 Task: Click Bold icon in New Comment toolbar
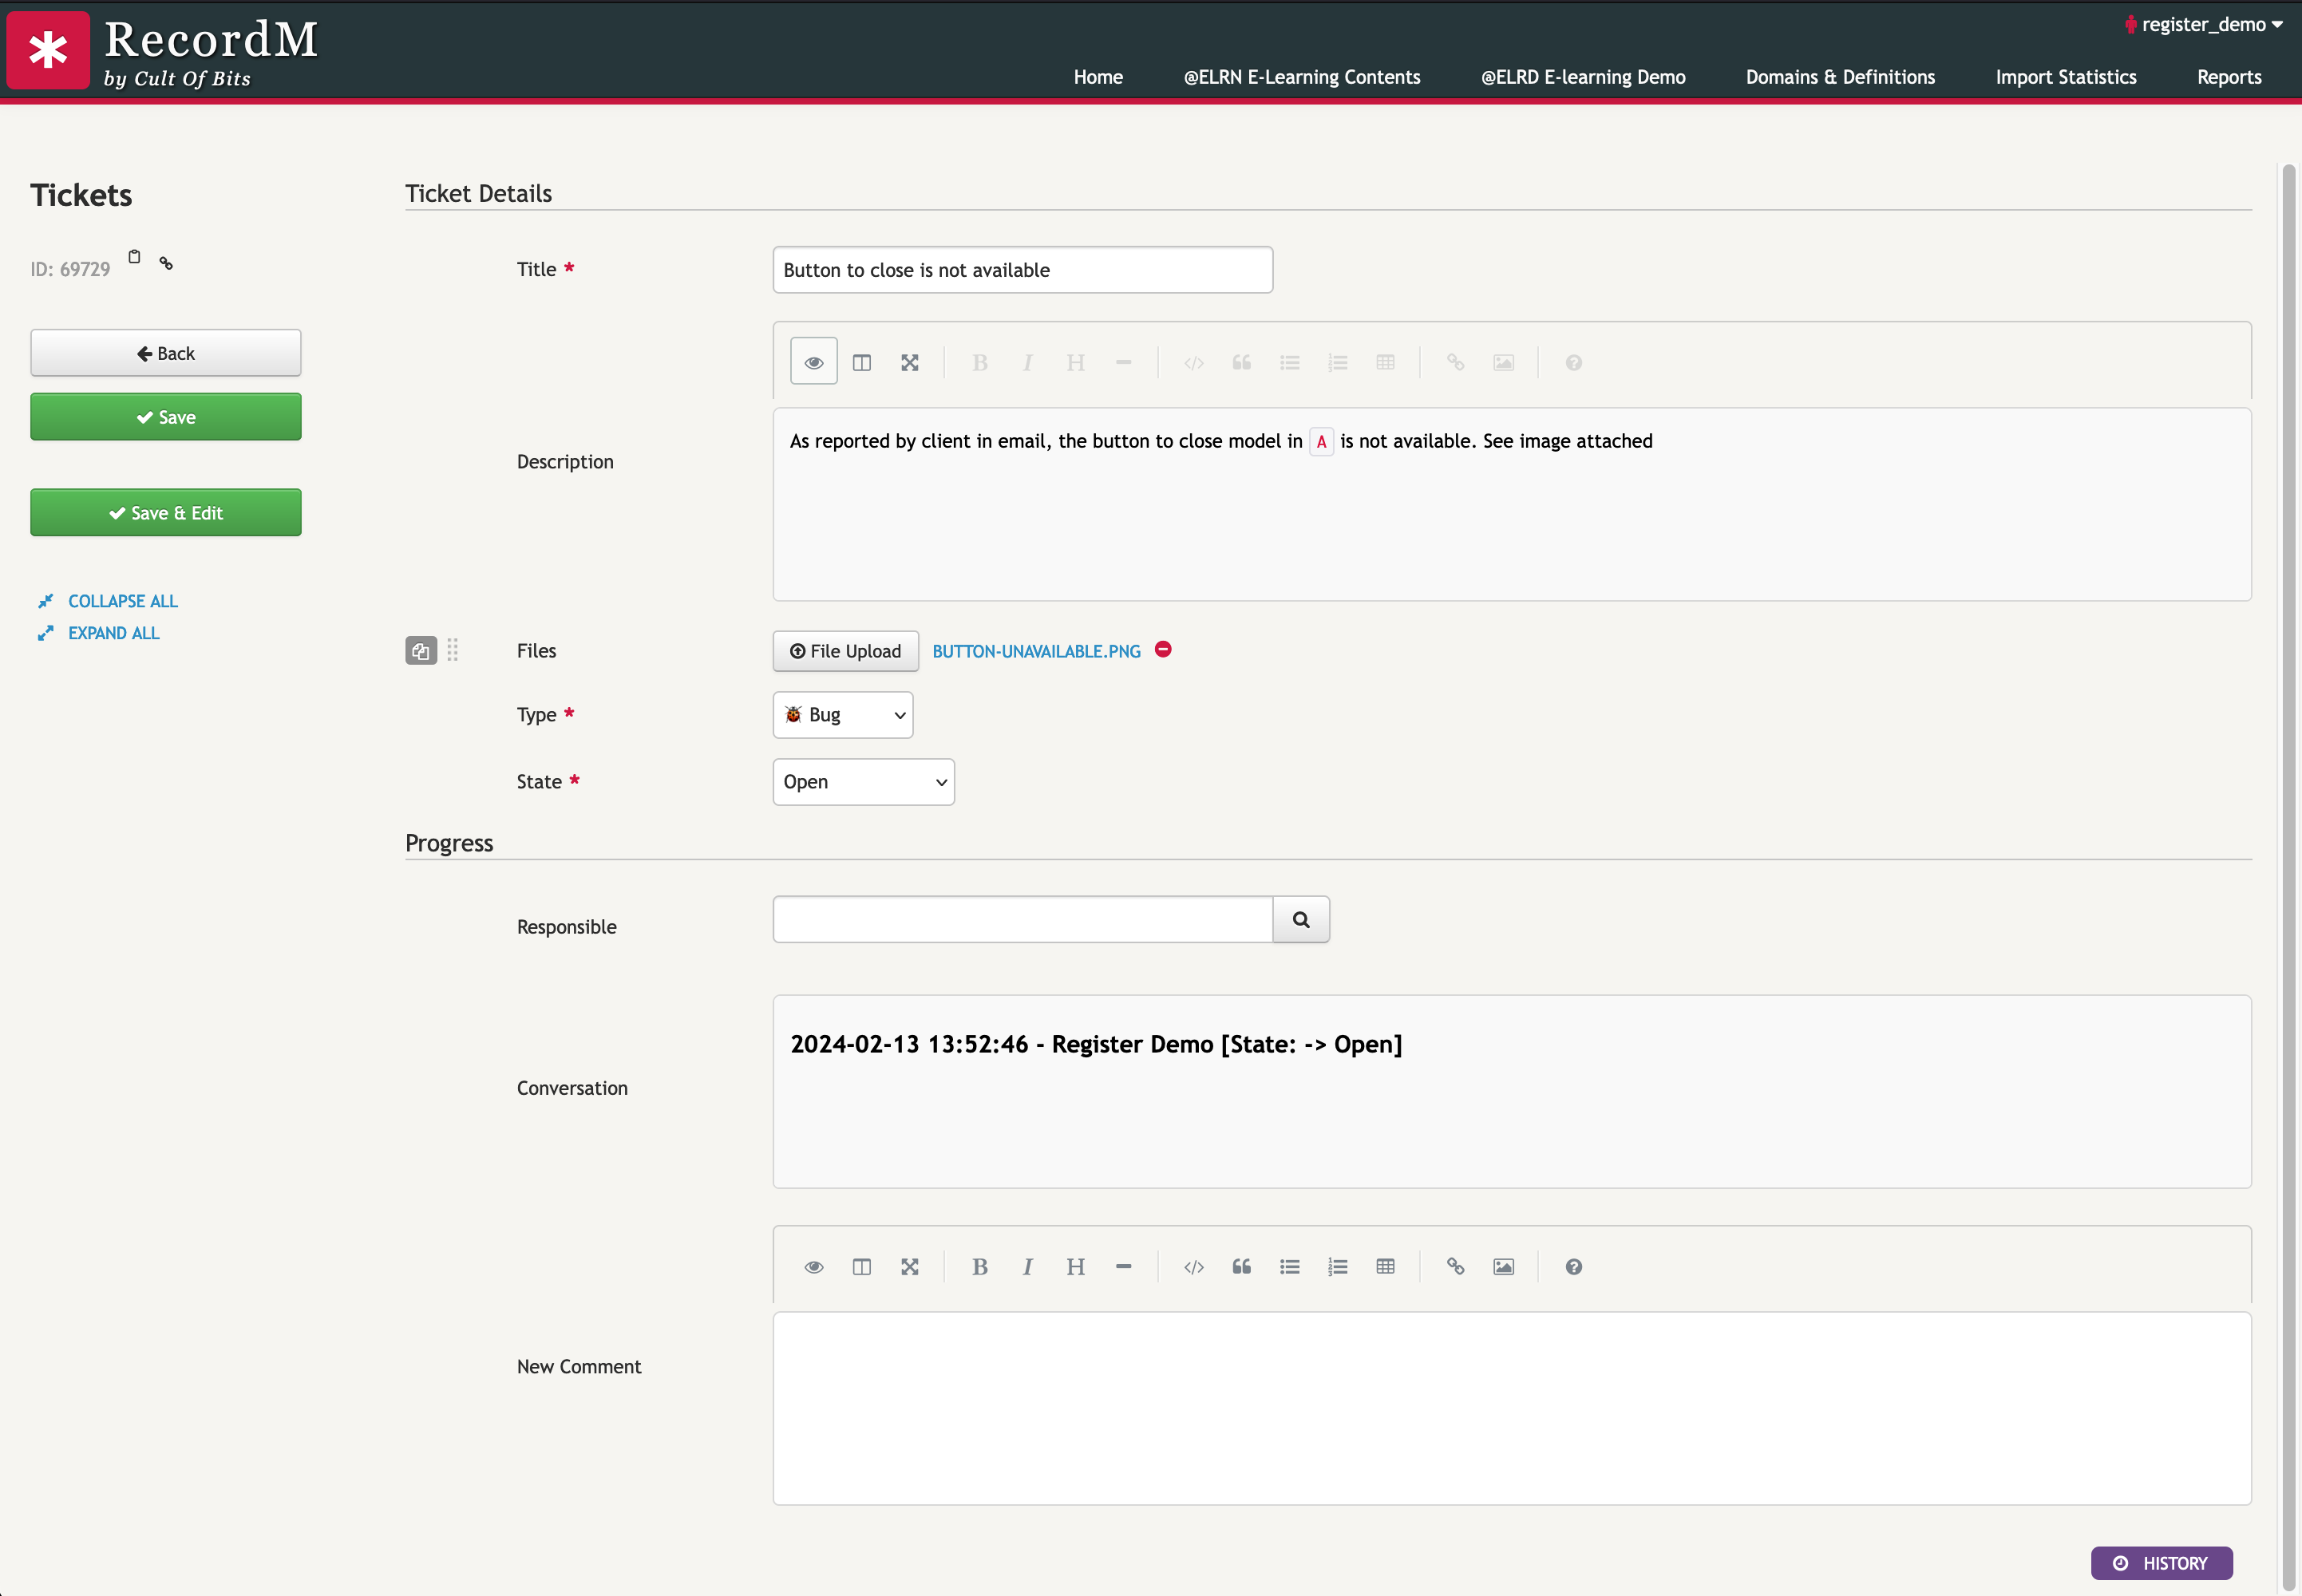click(979, 1267)
